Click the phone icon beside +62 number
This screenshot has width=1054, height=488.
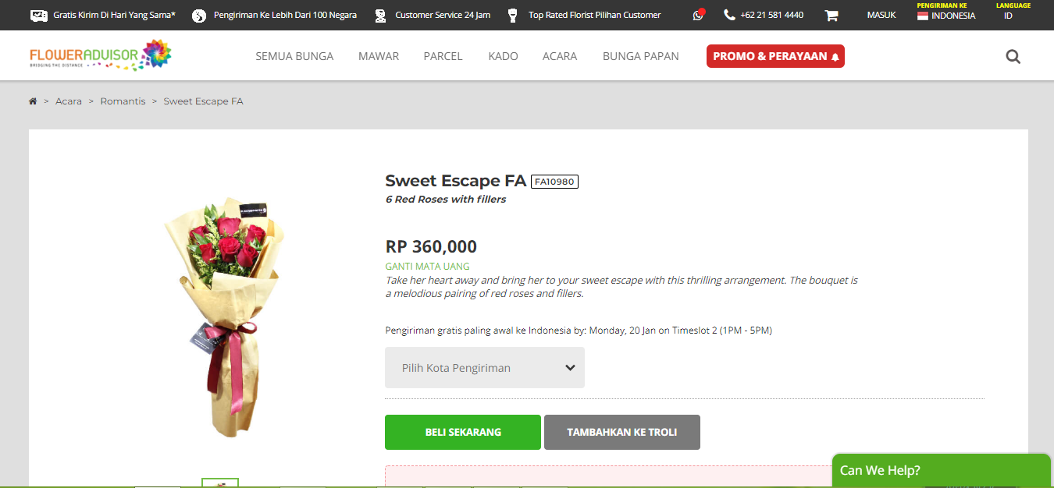[x=729, y=15]
